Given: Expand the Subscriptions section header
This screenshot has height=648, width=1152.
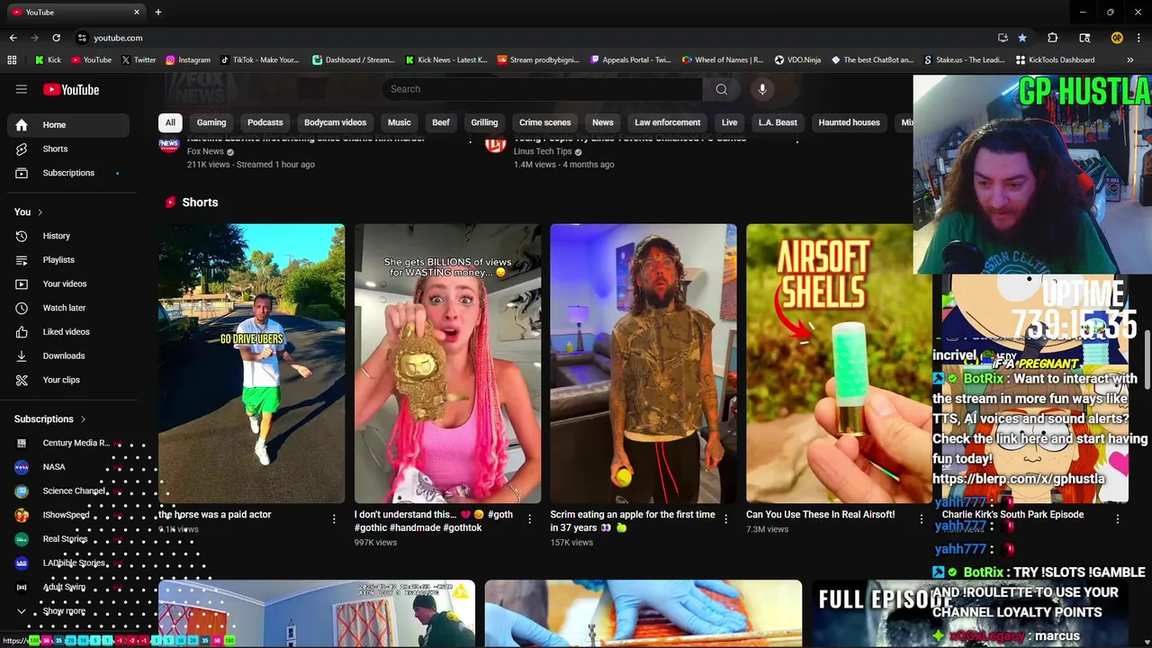Looking at the screenshot, I should click(50, 419).
